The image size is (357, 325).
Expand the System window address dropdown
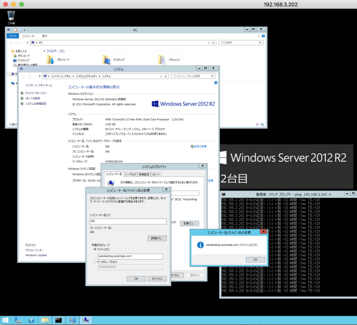pos(161,76)
